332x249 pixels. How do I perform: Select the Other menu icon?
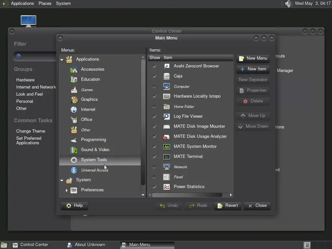(74, 130)
